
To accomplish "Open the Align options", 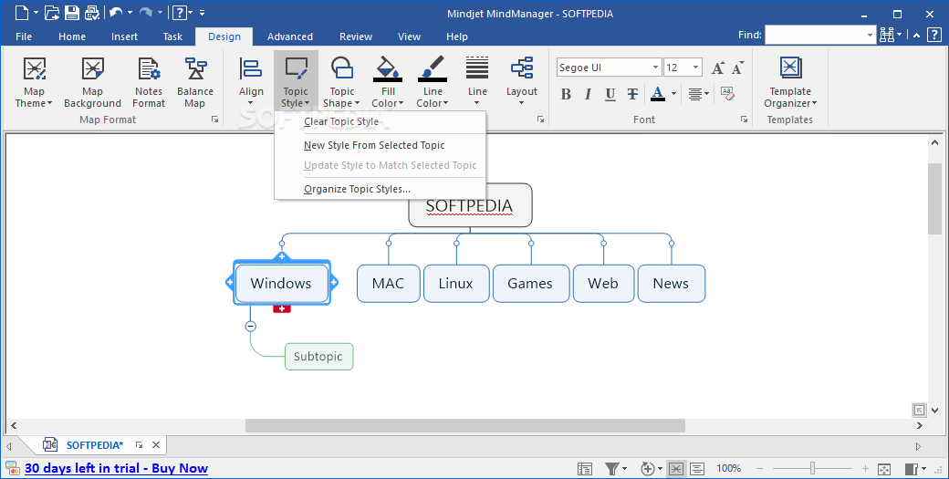I will [x=251, y=83].
